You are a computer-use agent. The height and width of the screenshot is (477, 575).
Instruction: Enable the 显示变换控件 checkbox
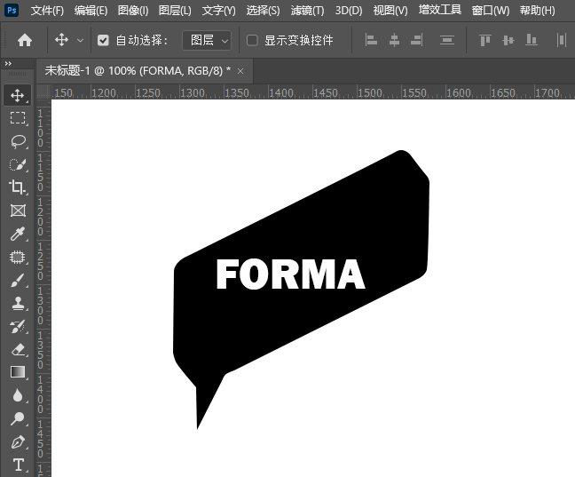point(252,41)
